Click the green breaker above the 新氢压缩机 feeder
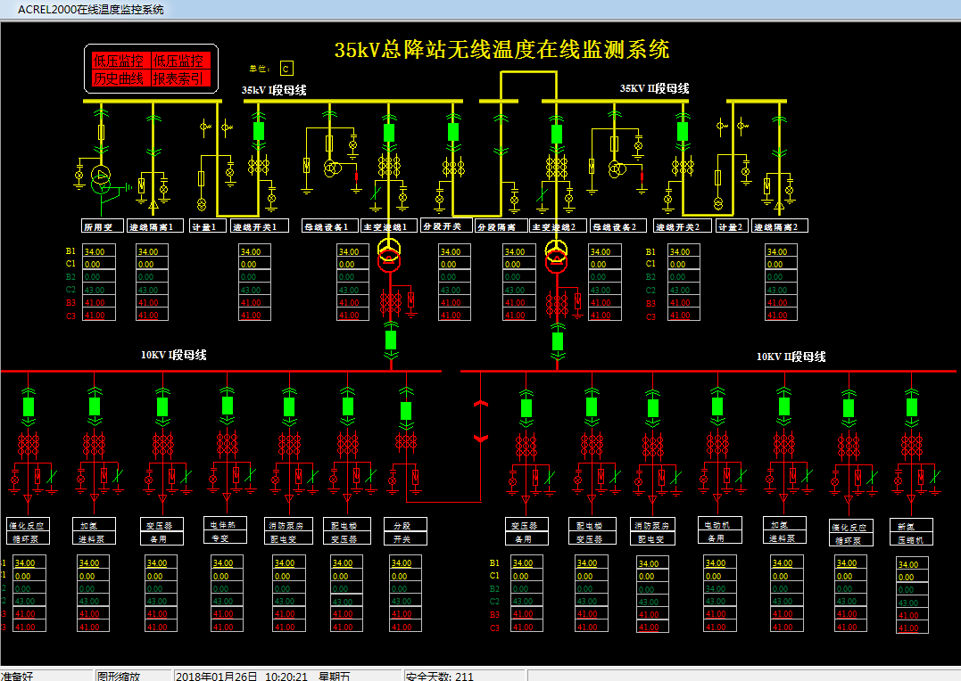The width and height of the screenshot is (961, 681). point(910,406)
